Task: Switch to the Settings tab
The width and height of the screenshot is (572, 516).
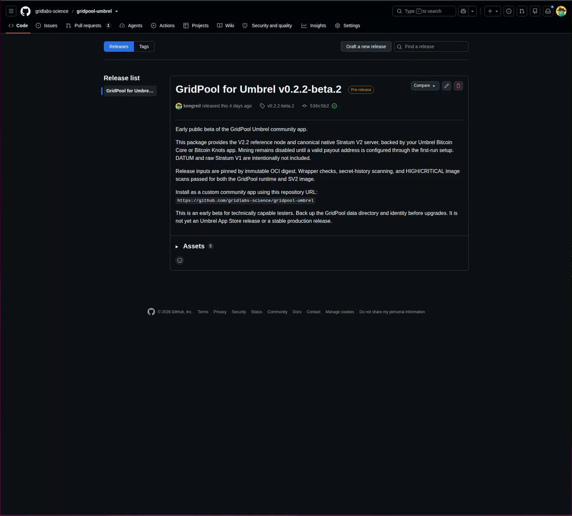Action: [x=347, y=25]
